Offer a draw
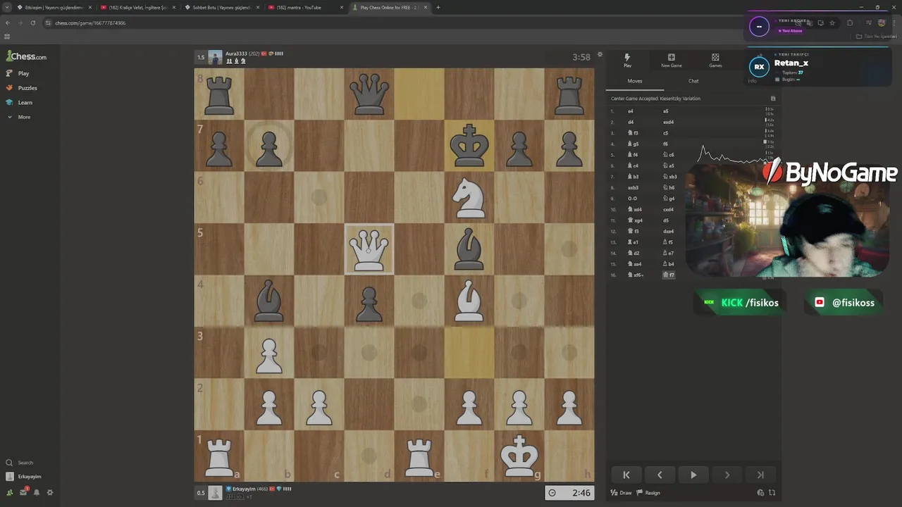Screen dimensions: 902x507 [621, 493]
